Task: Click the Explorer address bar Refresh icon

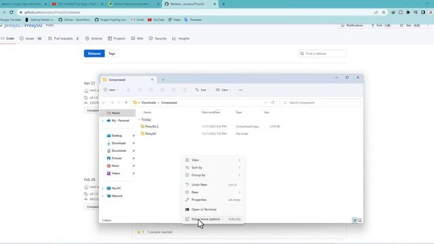Action: pos(273,102)
